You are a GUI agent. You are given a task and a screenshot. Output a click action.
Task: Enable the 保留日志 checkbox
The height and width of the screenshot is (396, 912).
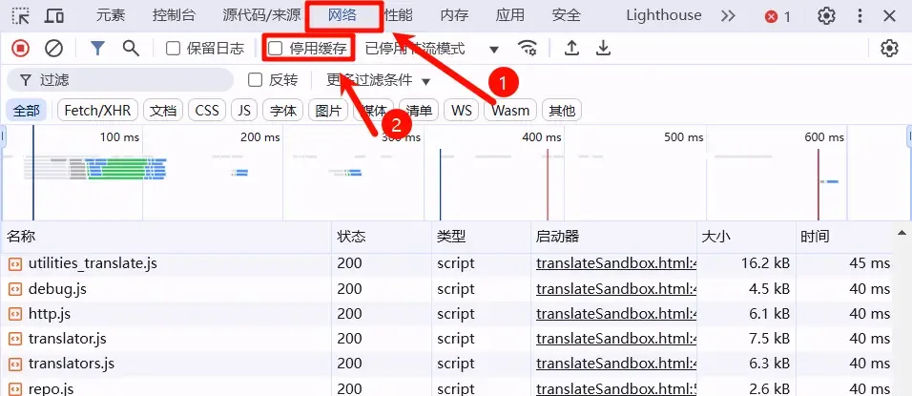pyautogui.click(x=173, y=49)
